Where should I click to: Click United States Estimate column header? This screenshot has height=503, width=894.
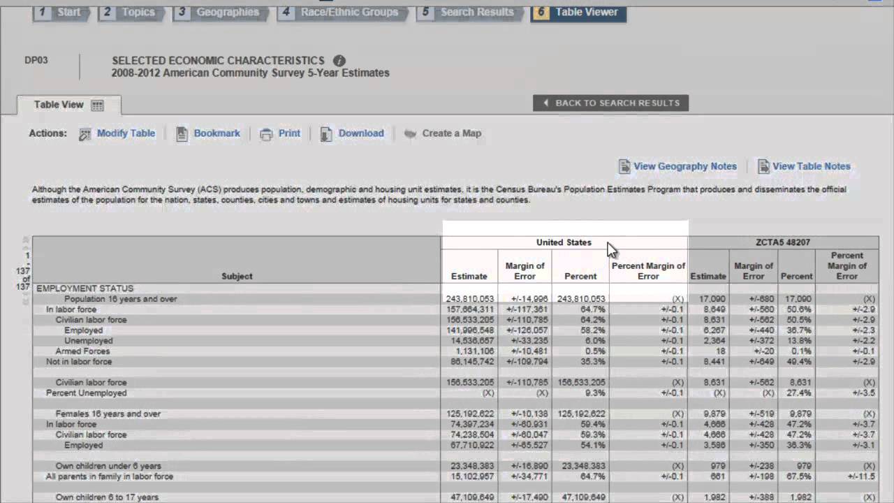(x=469, y=276)
